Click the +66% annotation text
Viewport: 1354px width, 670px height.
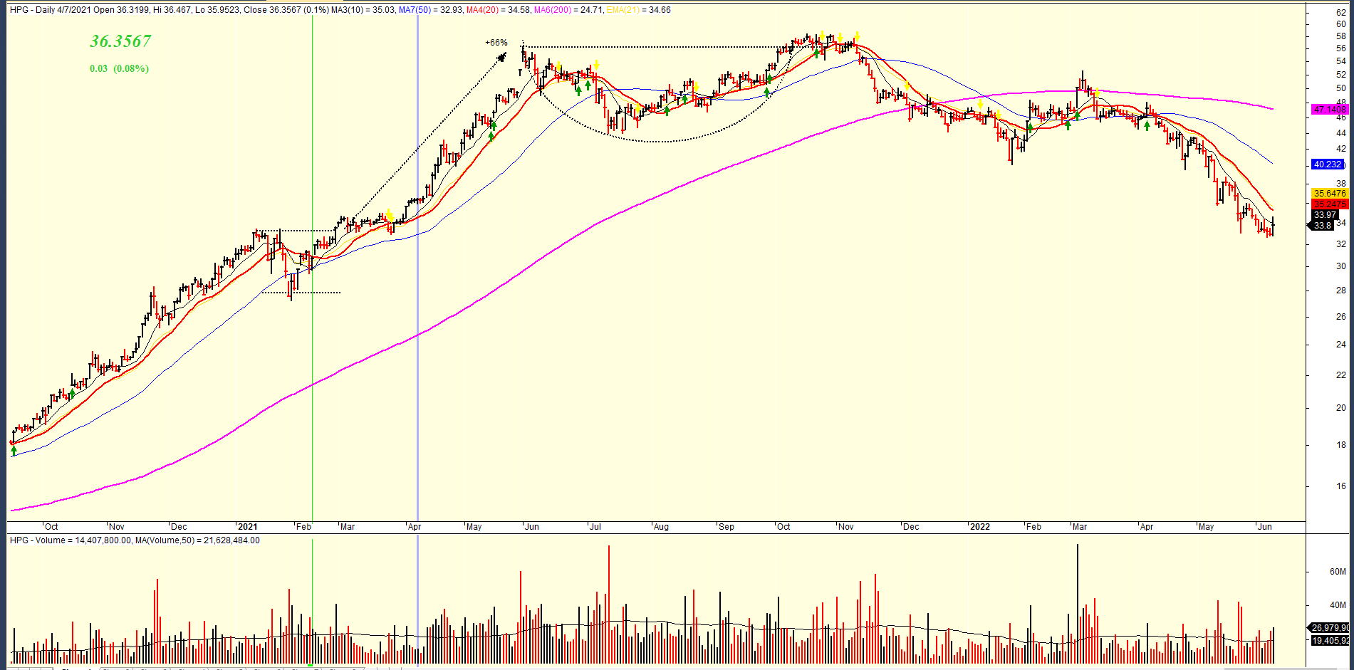tap(496, 43)
